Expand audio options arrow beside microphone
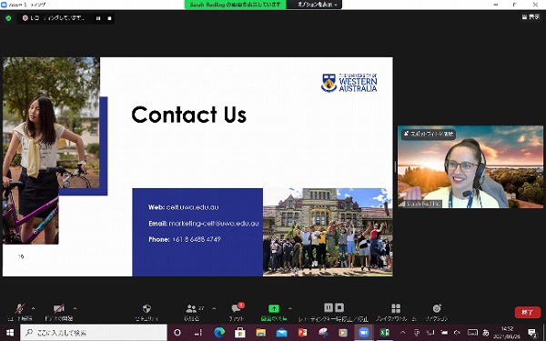546x341 pixels. (x=33, y=308)
